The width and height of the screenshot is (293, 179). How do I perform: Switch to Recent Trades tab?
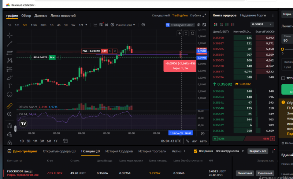coord(253,15)
